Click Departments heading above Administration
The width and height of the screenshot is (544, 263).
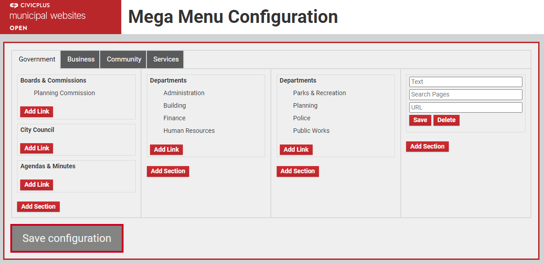point(168,80)
